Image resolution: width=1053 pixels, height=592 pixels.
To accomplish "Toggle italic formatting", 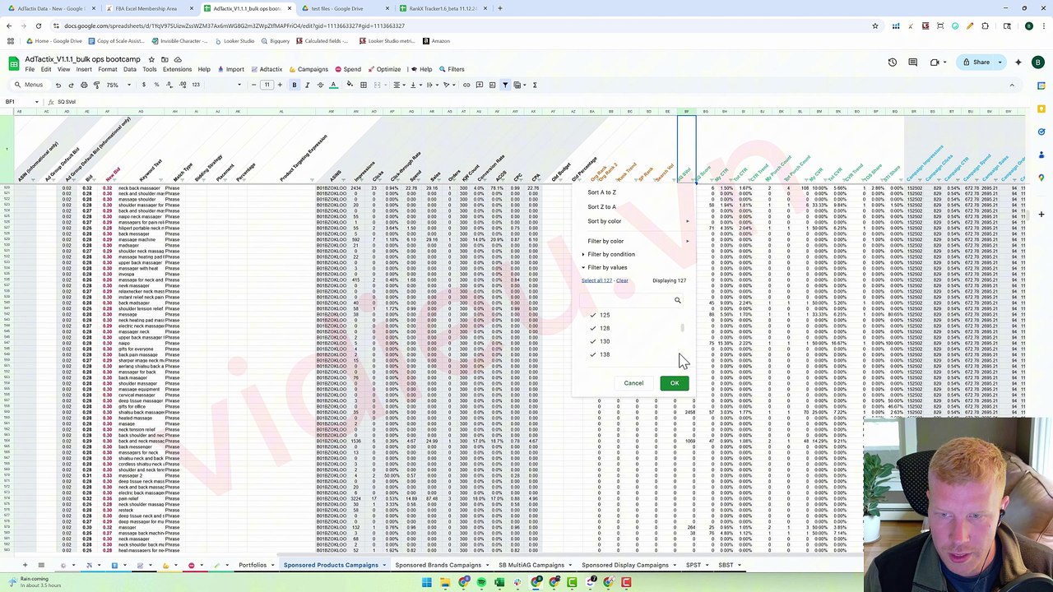I will point(307,85).
